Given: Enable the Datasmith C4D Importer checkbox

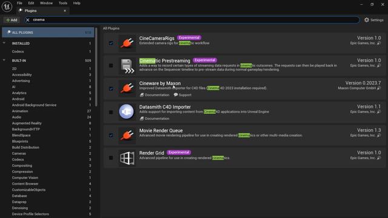Looking at the screenshot, I should tap(111, 112).
